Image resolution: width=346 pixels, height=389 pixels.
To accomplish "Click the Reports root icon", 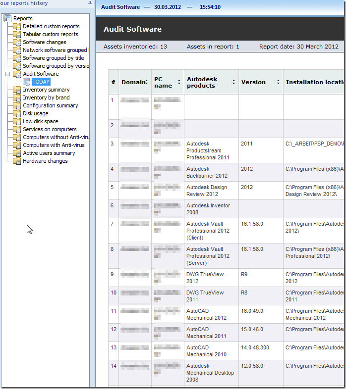I will pos(7,18).
